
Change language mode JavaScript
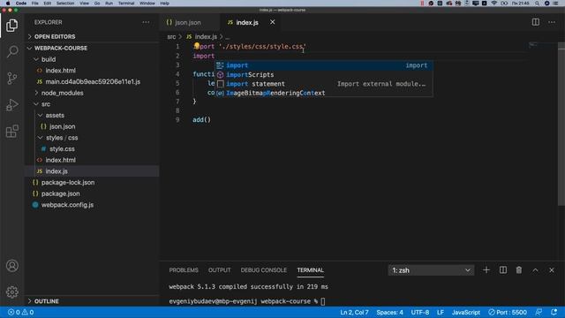465,312
